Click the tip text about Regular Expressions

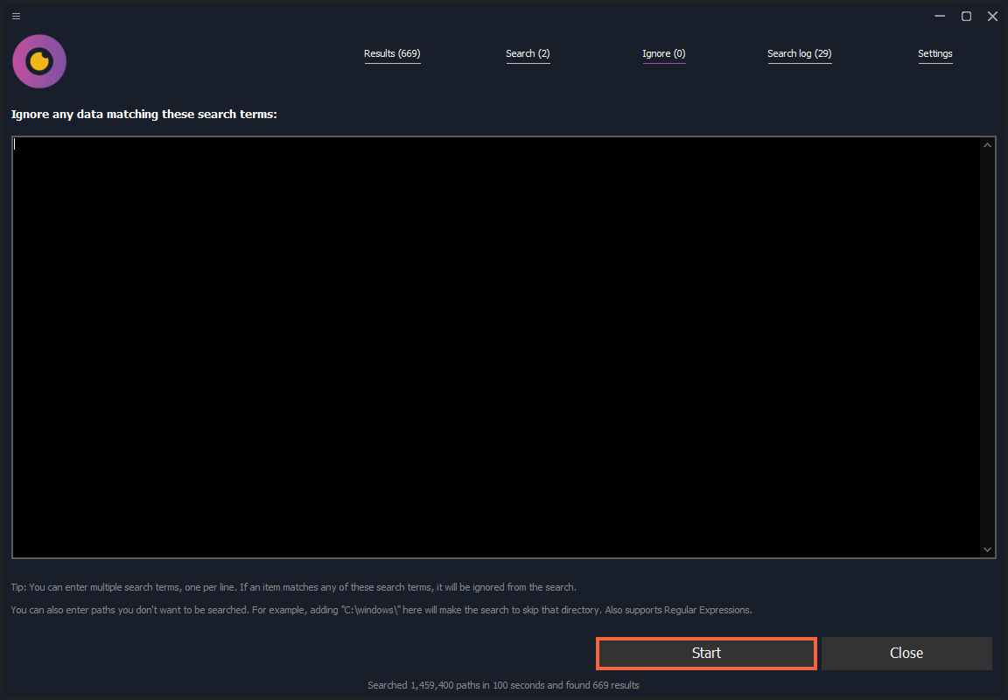(x=381, y=610)
